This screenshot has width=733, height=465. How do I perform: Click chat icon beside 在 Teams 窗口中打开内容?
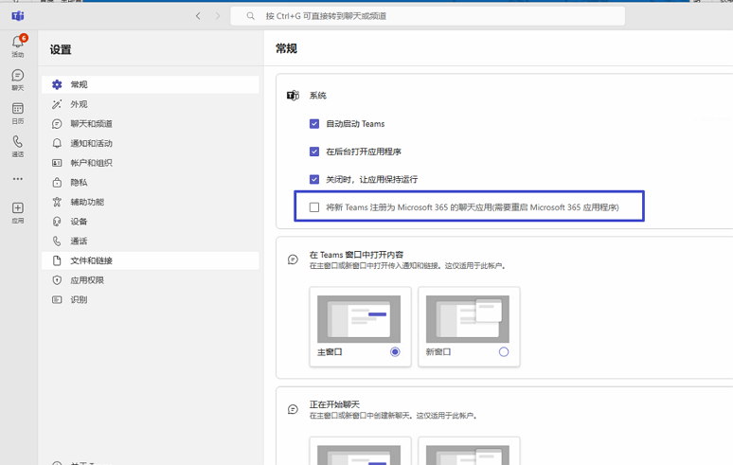[x=293, y=259]
